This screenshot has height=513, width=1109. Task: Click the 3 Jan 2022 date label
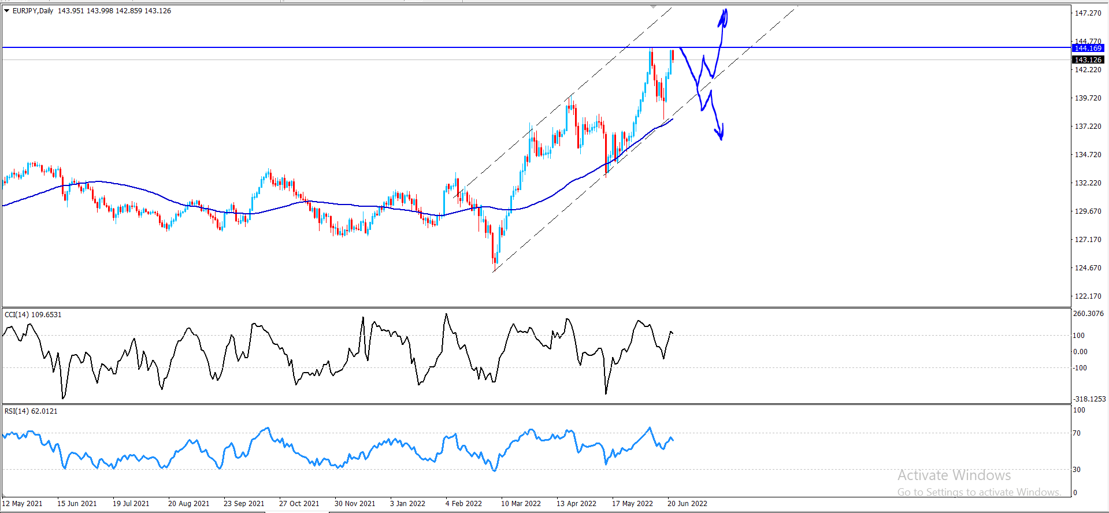coord(407,504)
